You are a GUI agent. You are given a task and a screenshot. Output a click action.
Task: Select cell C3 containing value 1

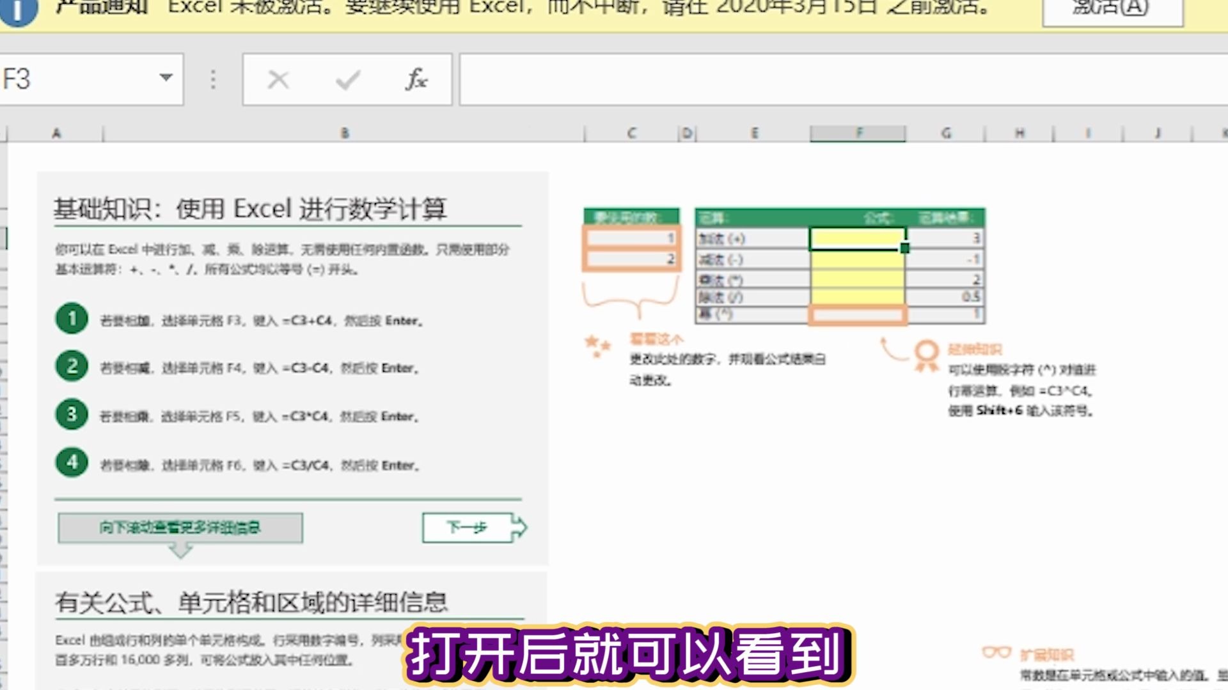click(x=631, y=238)
